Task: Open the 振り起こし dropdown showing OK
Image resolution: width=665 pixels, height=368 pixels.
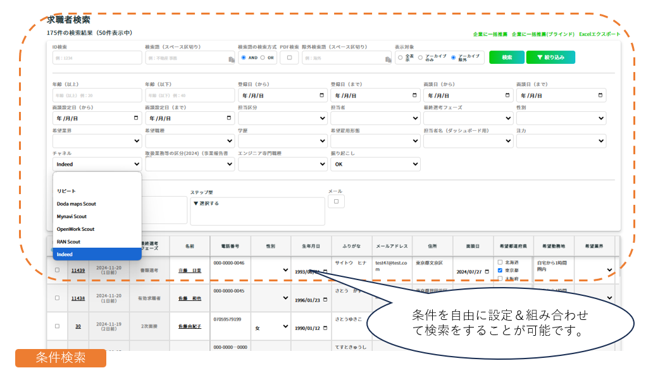Action: pyautogui.click(x=375, y=164)
